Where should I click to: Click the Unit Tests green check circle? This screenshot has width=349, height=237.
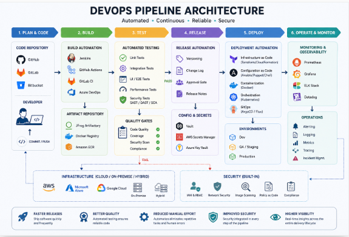pos(123,58)
